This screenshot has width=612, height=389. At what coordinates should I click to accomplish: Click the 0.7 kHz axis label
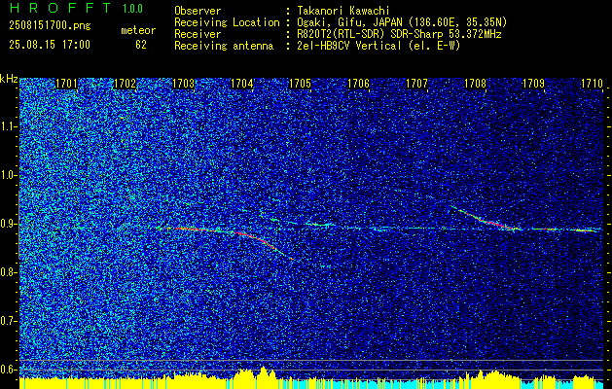click(8, 321)
